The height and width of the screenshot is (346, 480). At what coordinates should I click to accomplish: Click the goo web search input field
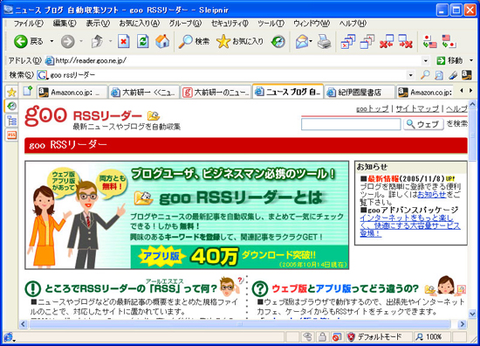click(x=351, y=124)
